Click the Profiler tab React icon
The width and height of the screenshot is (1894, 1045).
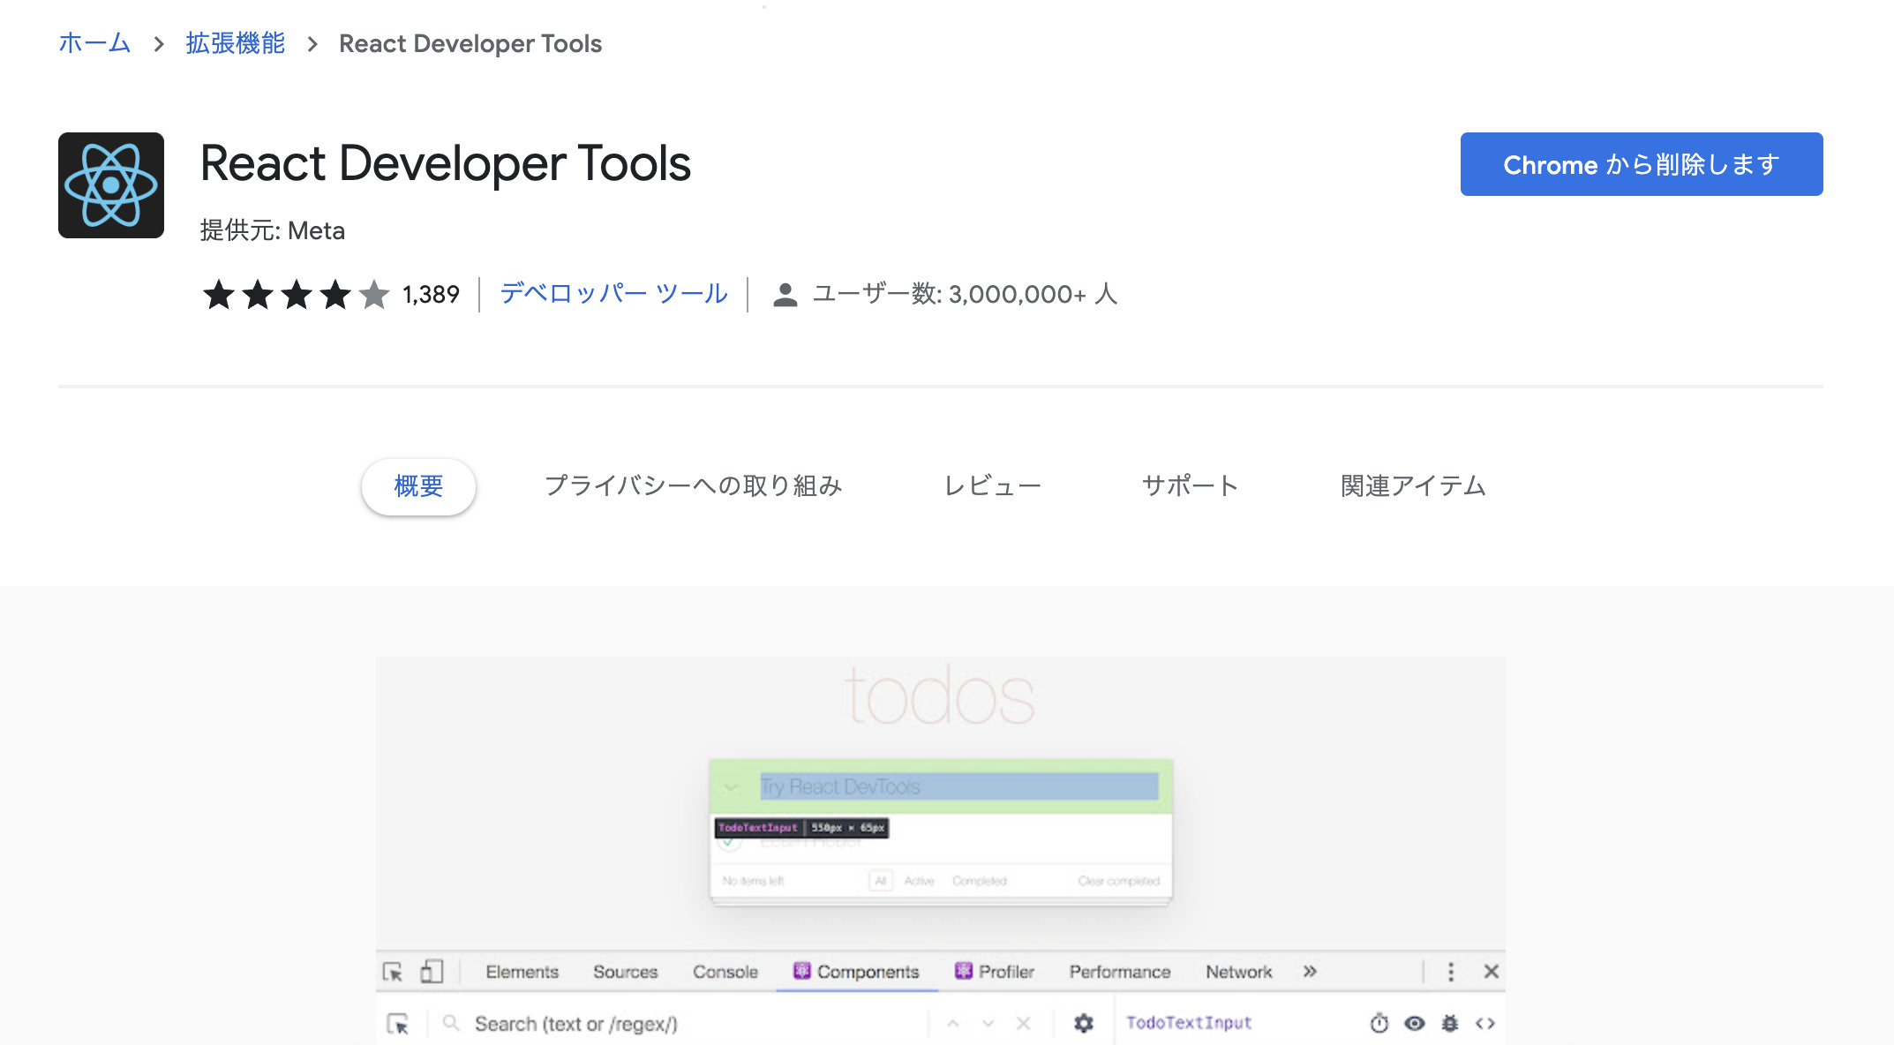(964, 971)
